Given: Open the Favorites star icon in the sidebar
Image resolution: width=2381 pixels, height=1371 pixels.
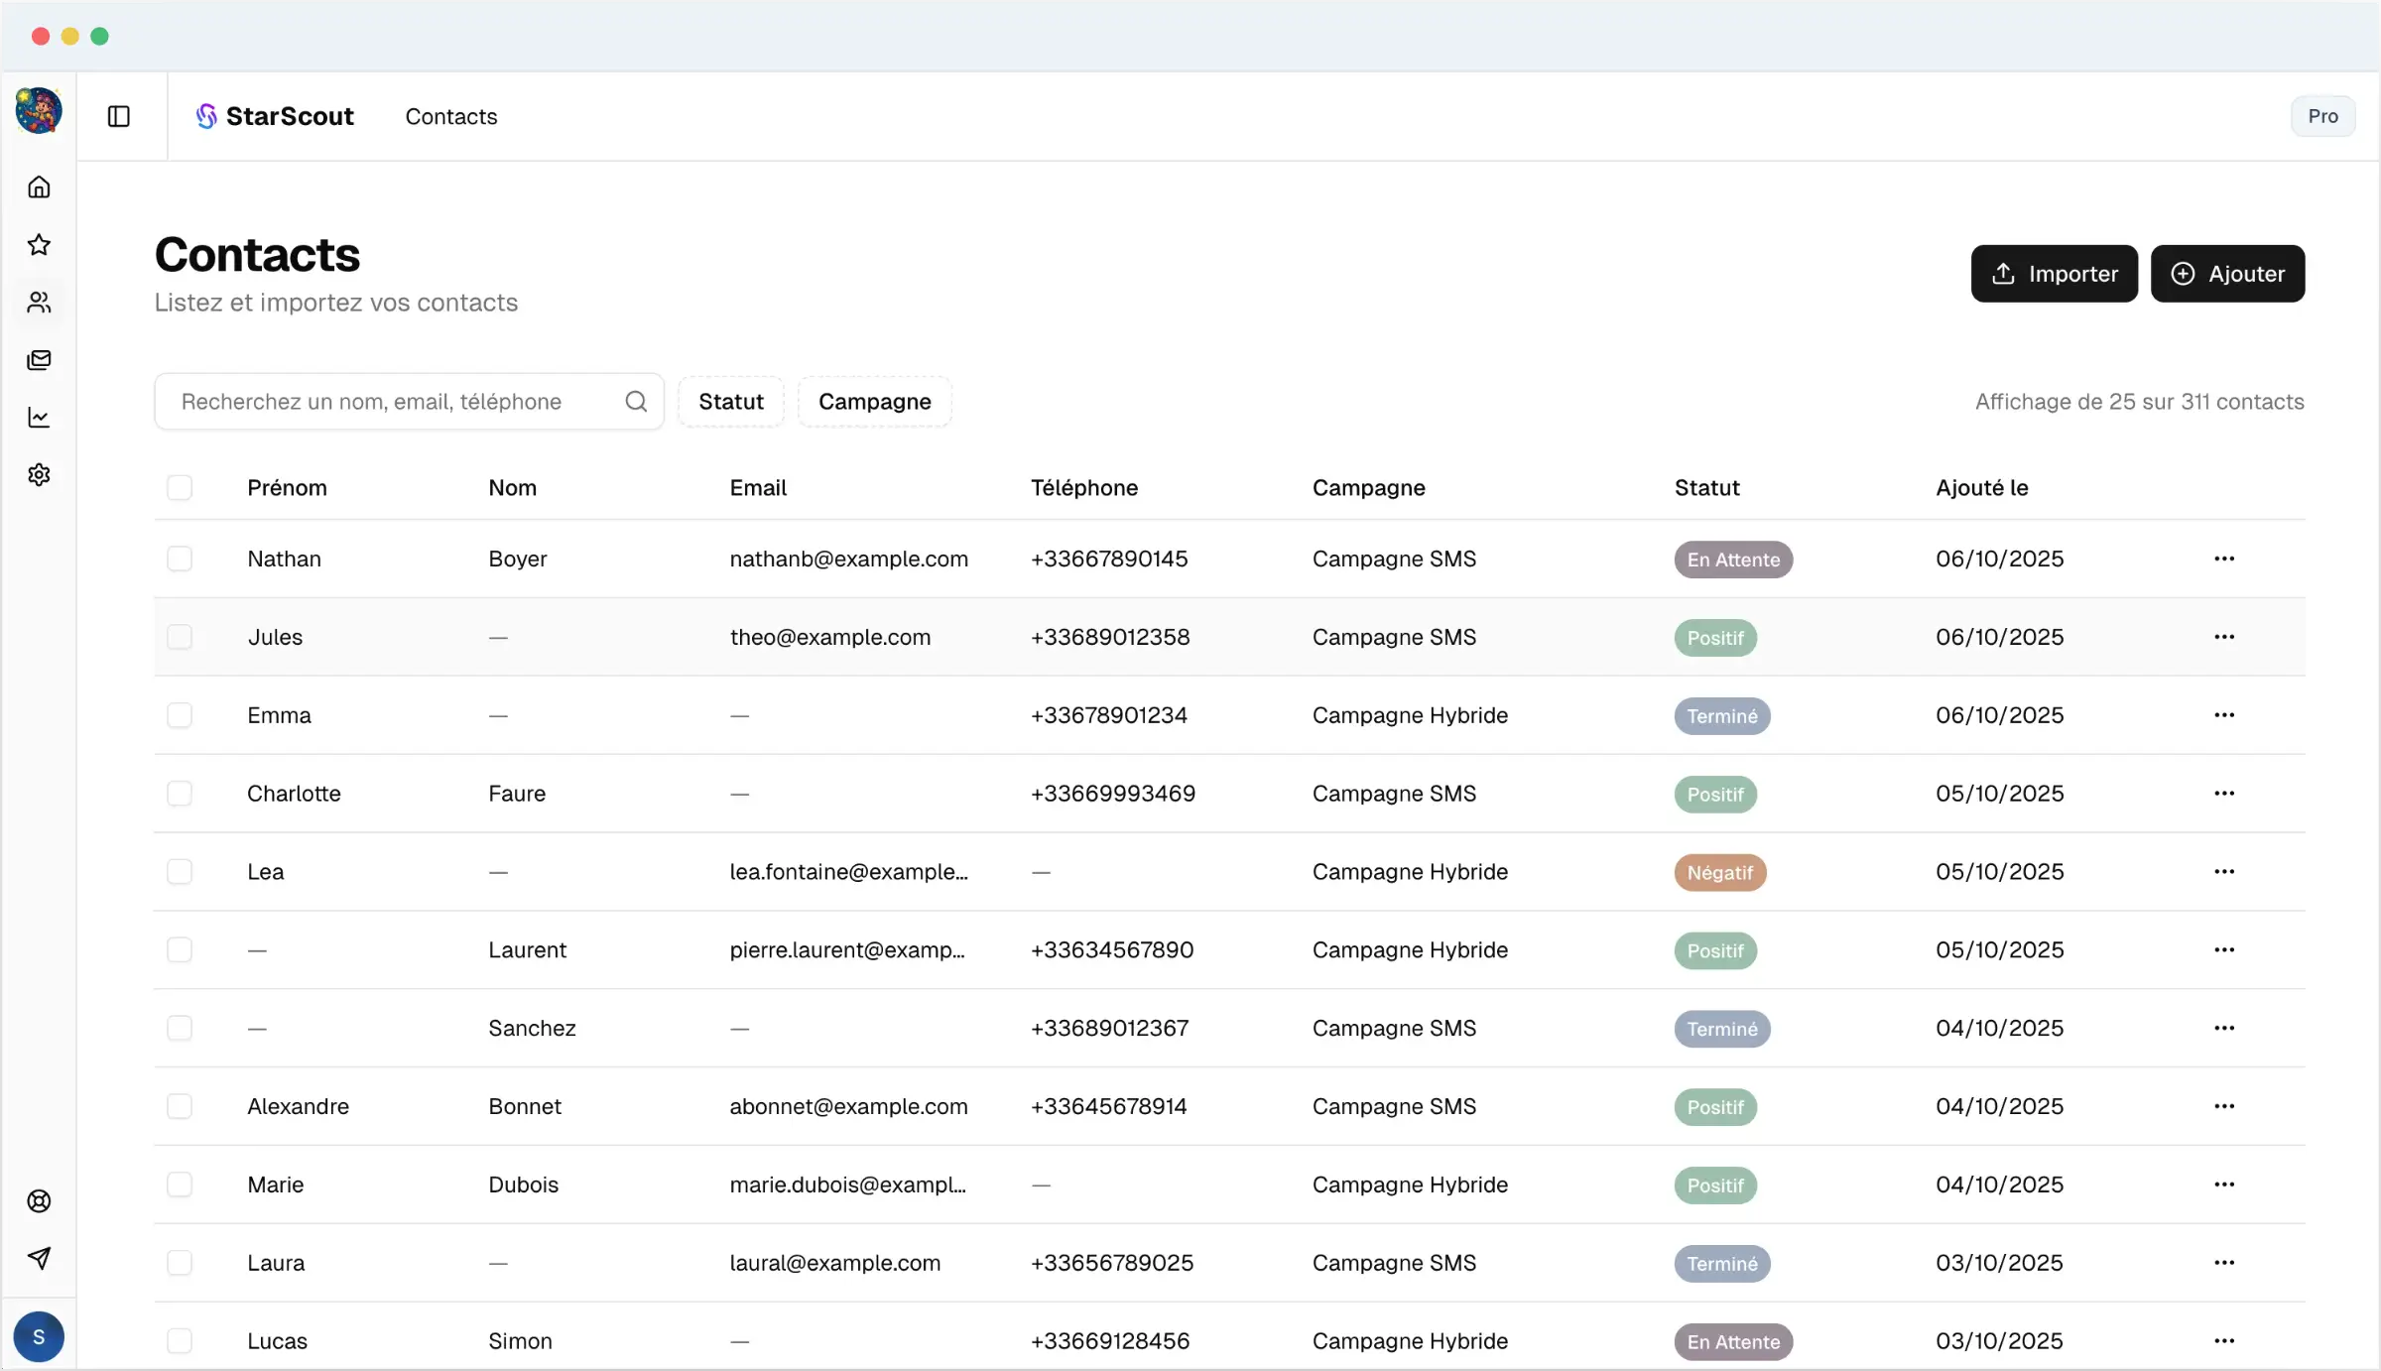Looking at the screenshot, I should [x=39, y=244].
